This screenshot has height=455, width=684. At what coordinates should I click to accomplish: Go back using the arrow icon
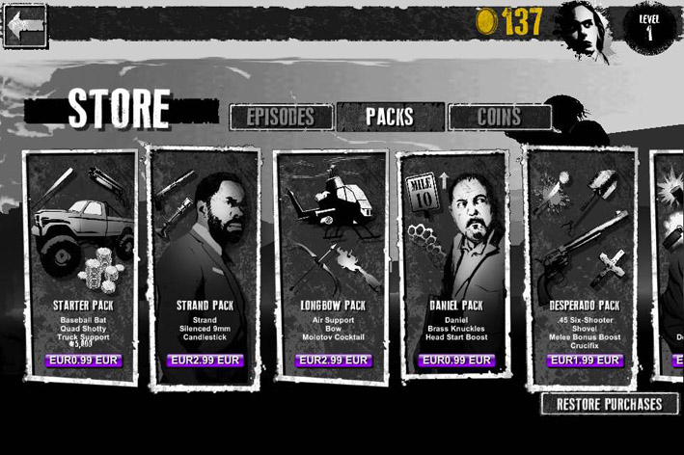click(25, 26)
